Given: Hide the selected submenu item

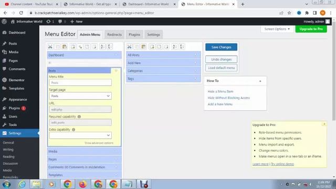Looking at the screenshot, I should (159, 47).
